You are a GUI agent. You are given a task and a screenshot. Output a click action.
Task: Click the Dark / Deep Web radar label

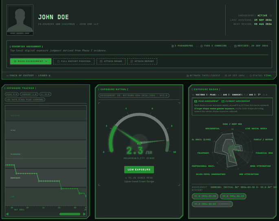232,124
